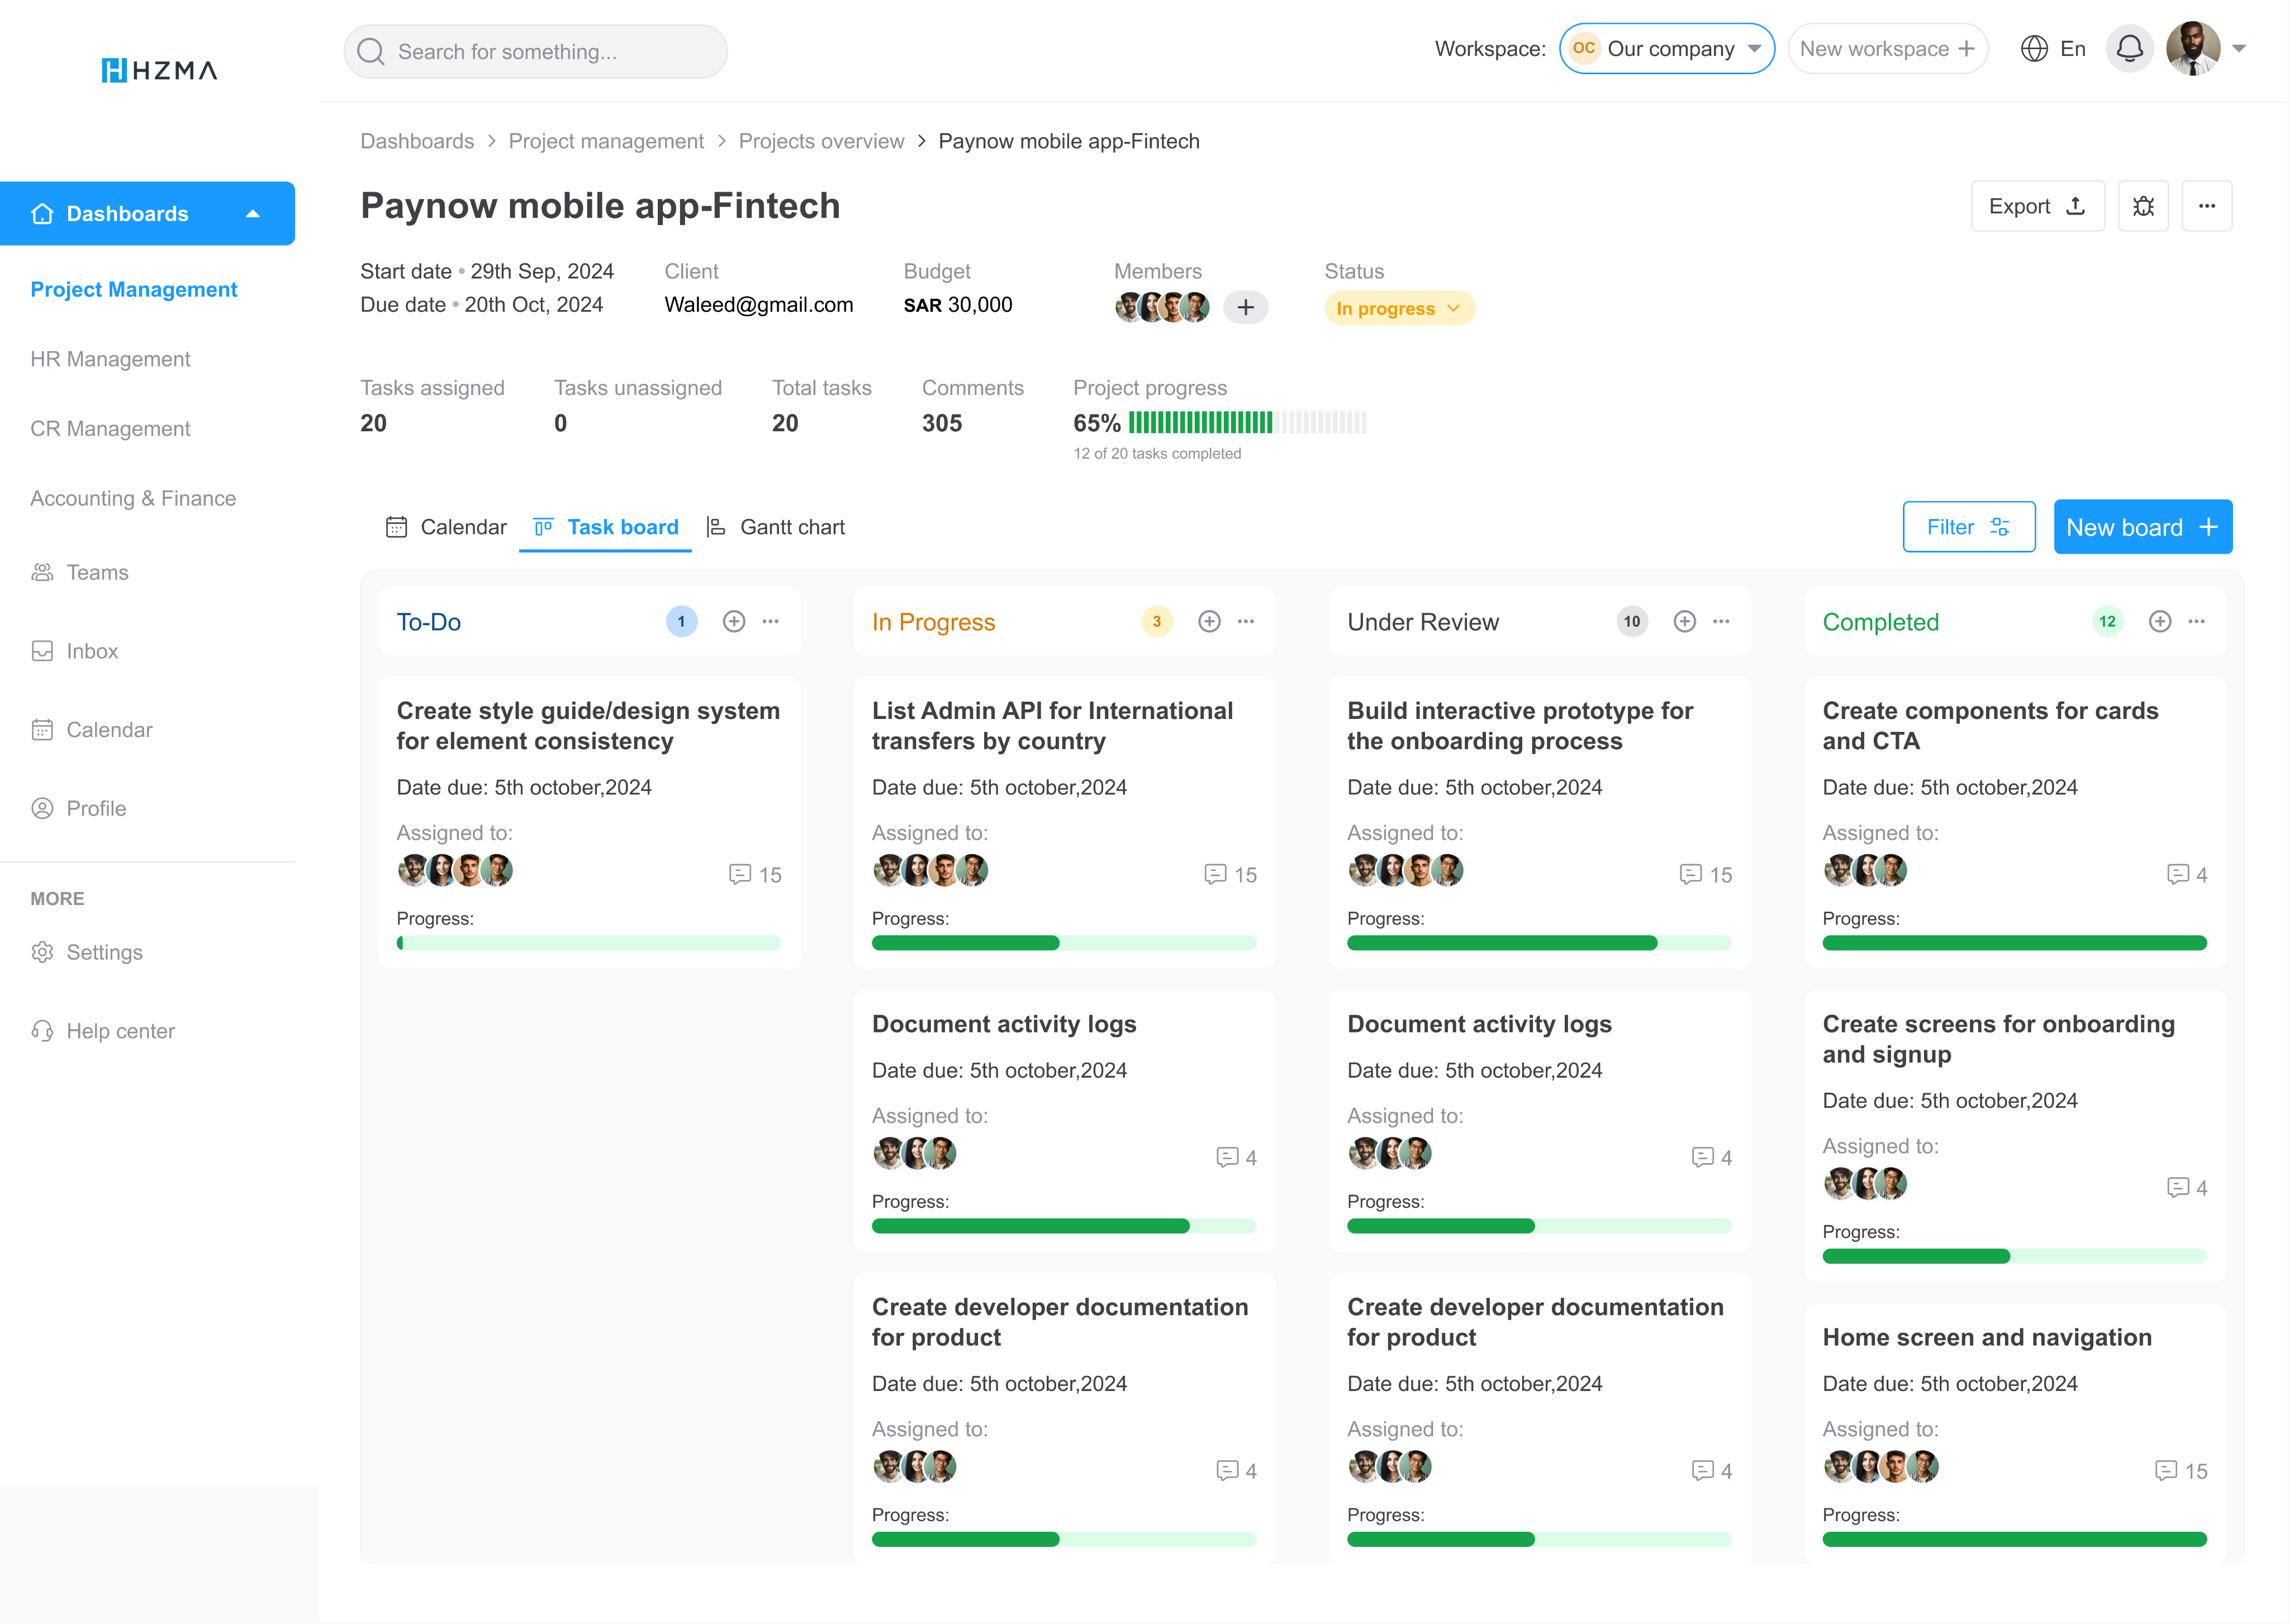Select the Task board tab
The height and width of the screenshot is (1624, 2289).
click(605, 527)
